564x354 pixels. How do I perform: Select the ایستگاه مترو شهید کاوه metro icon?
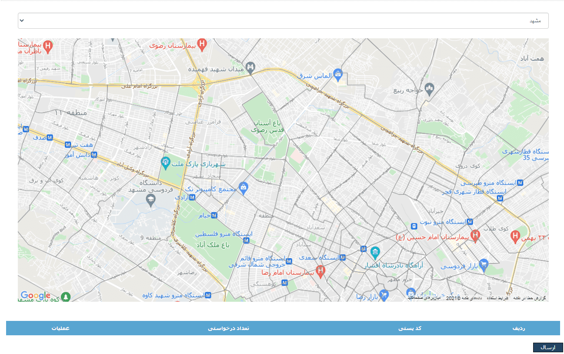[208, 295]
